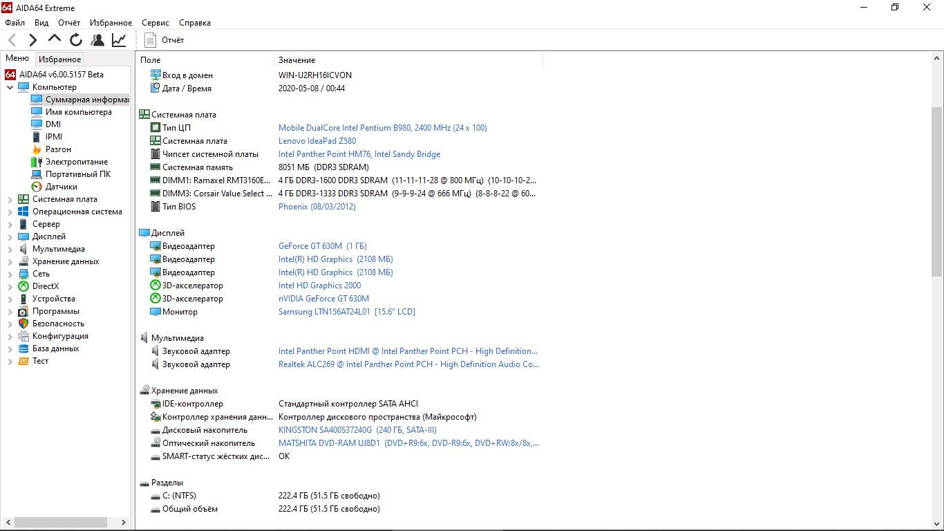Expand the Системная плата tree node
Screen dimensions: 944x531
tap(10, 199)
